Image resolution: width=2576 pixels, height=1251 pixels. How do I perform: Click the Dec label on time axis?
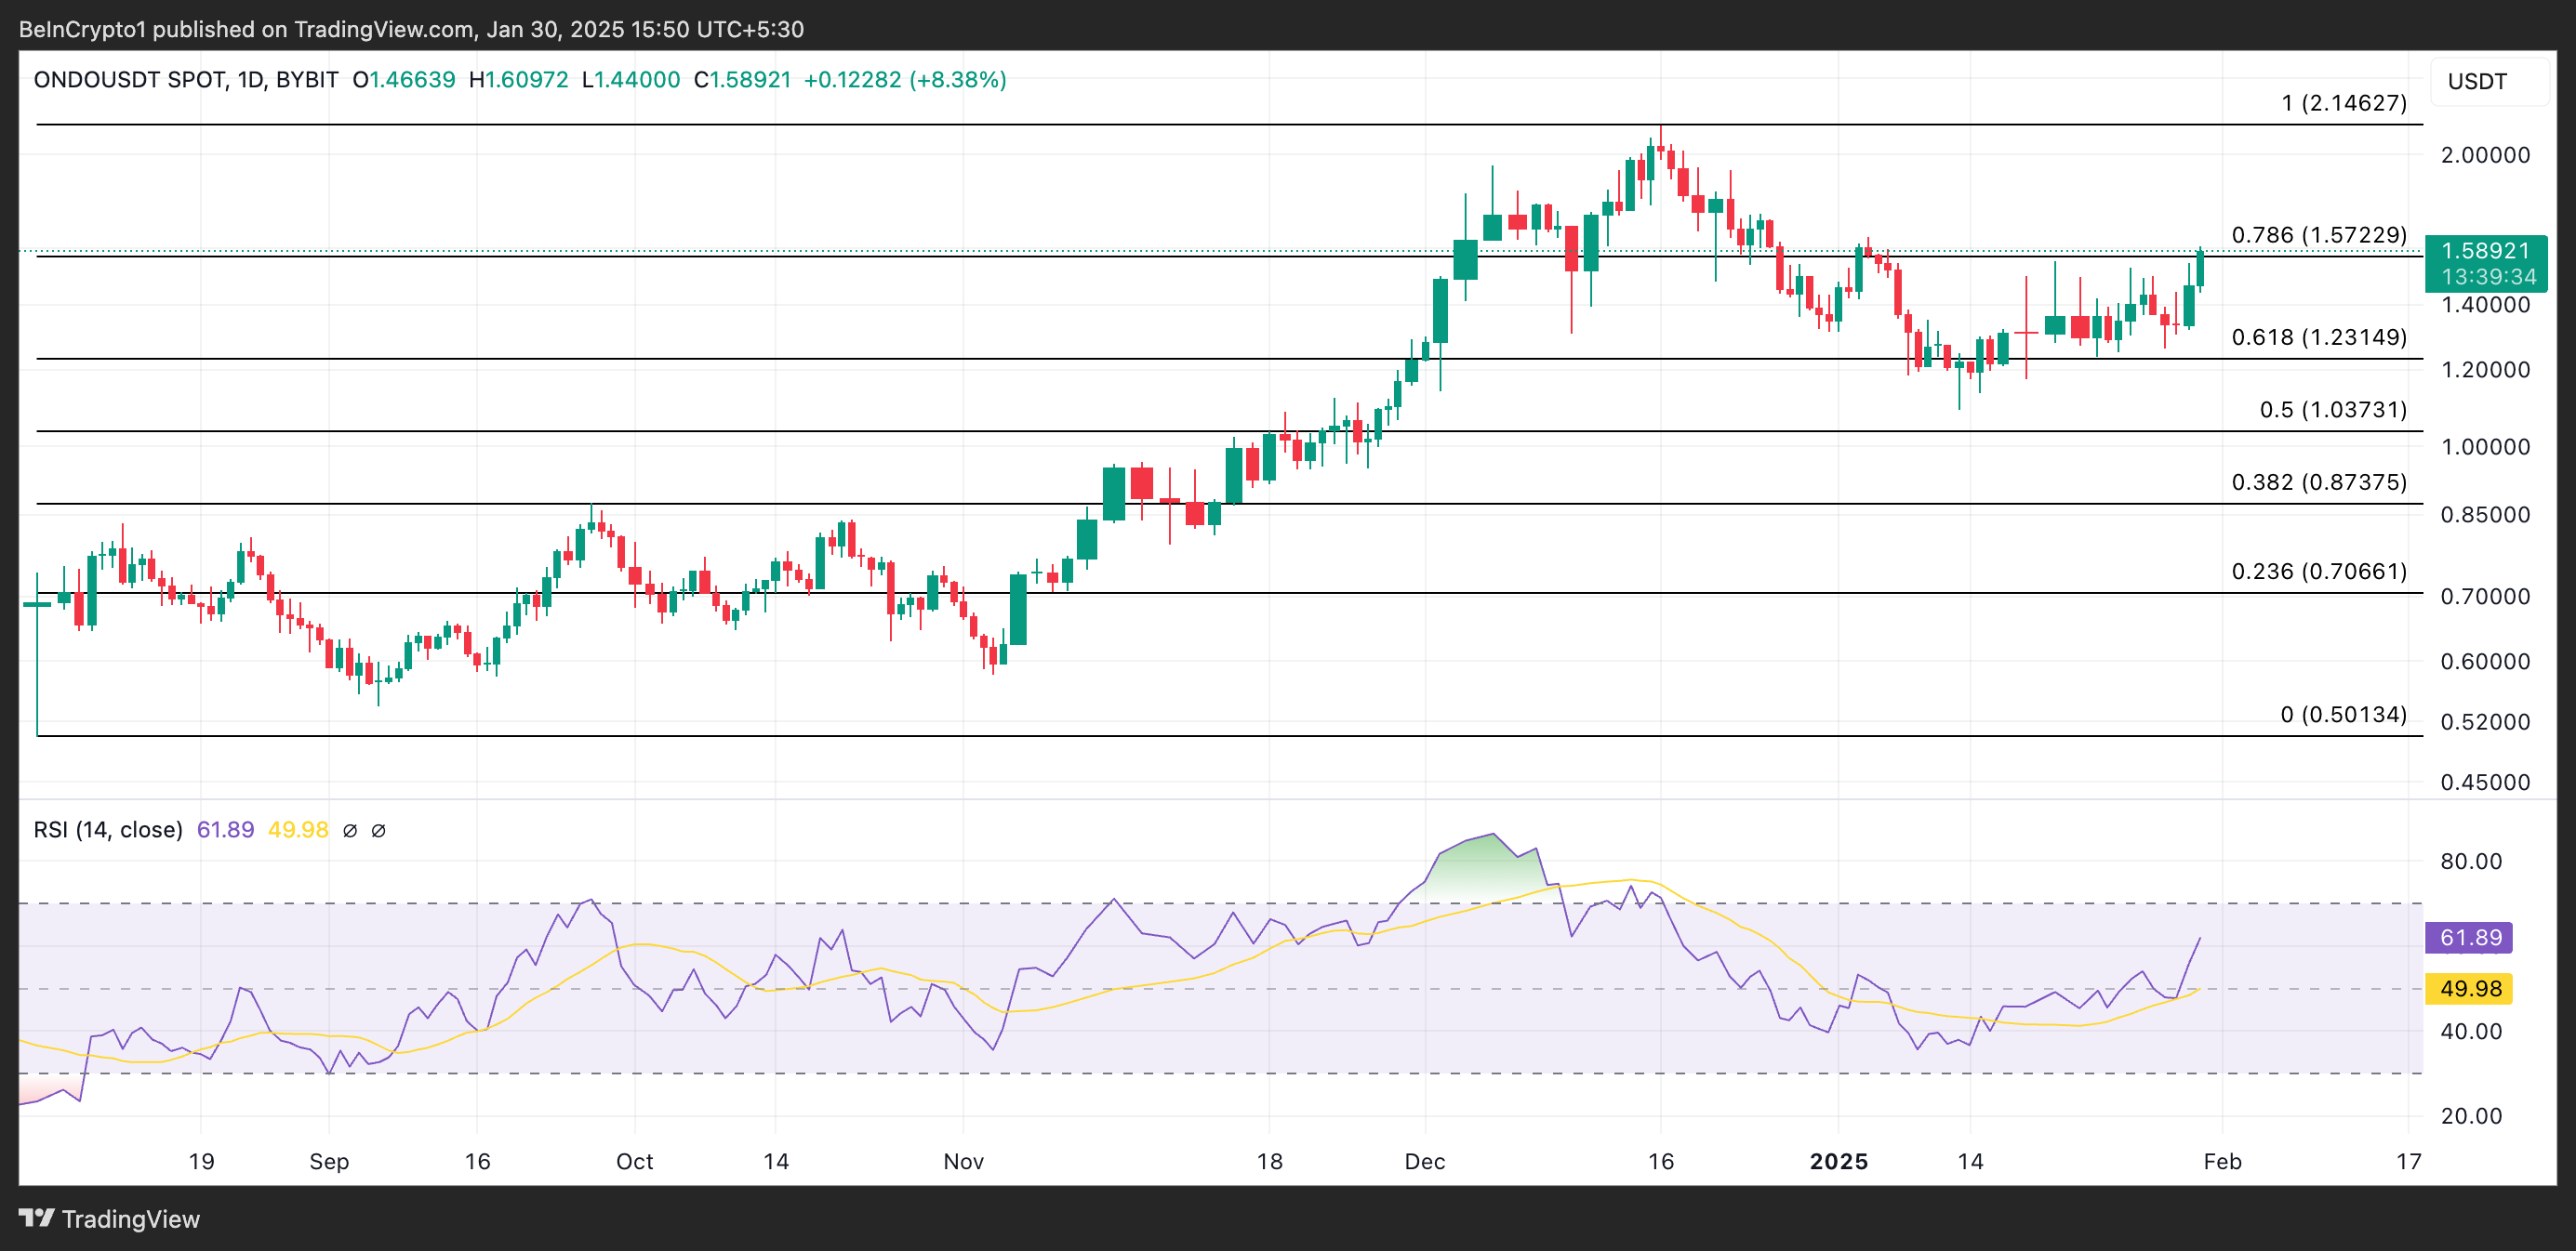pos(1424,1161)
